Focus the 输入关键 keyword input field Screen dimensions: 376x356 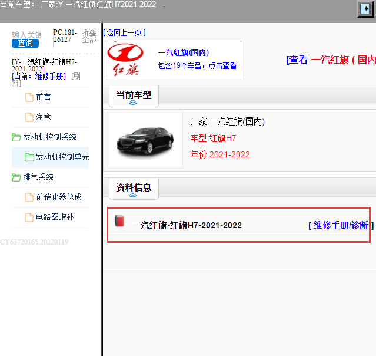tap(26, 35)
